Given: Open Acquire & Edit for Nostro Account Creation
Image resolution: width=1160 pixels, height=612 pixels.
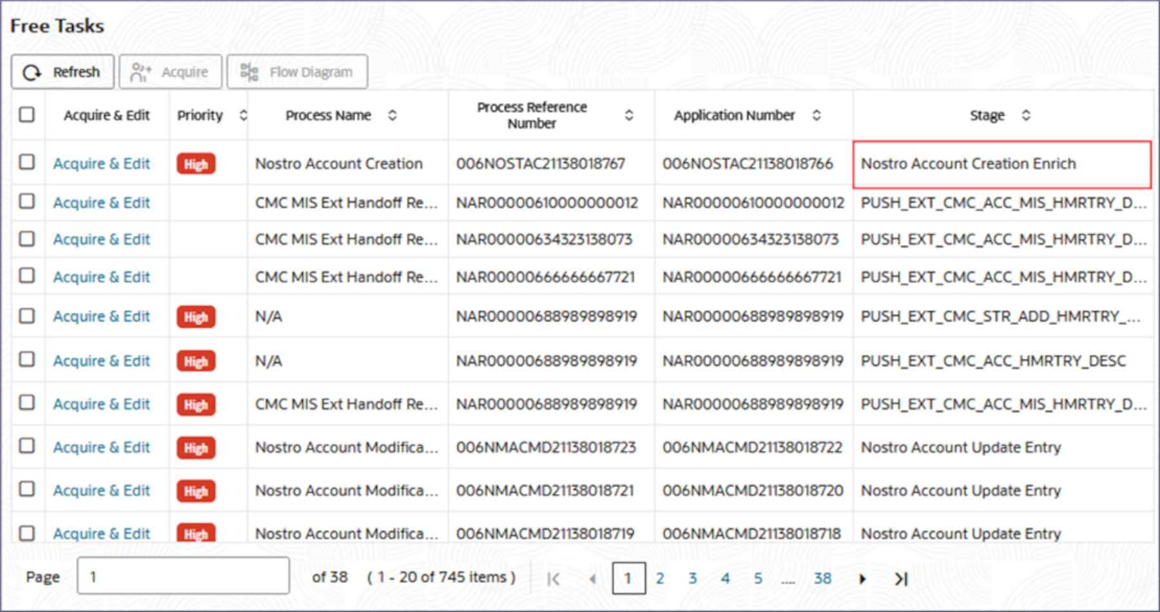Looking at the screenshot, I should [x=102, y=164].
